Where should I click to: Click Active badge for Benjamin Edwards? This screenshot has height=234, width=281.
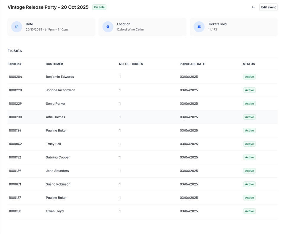click(249, 77)
